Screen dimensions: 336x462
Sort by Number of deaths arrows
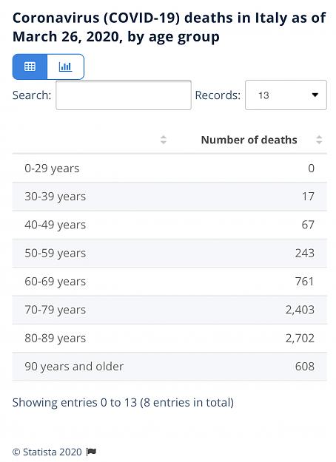pos(319,140)
